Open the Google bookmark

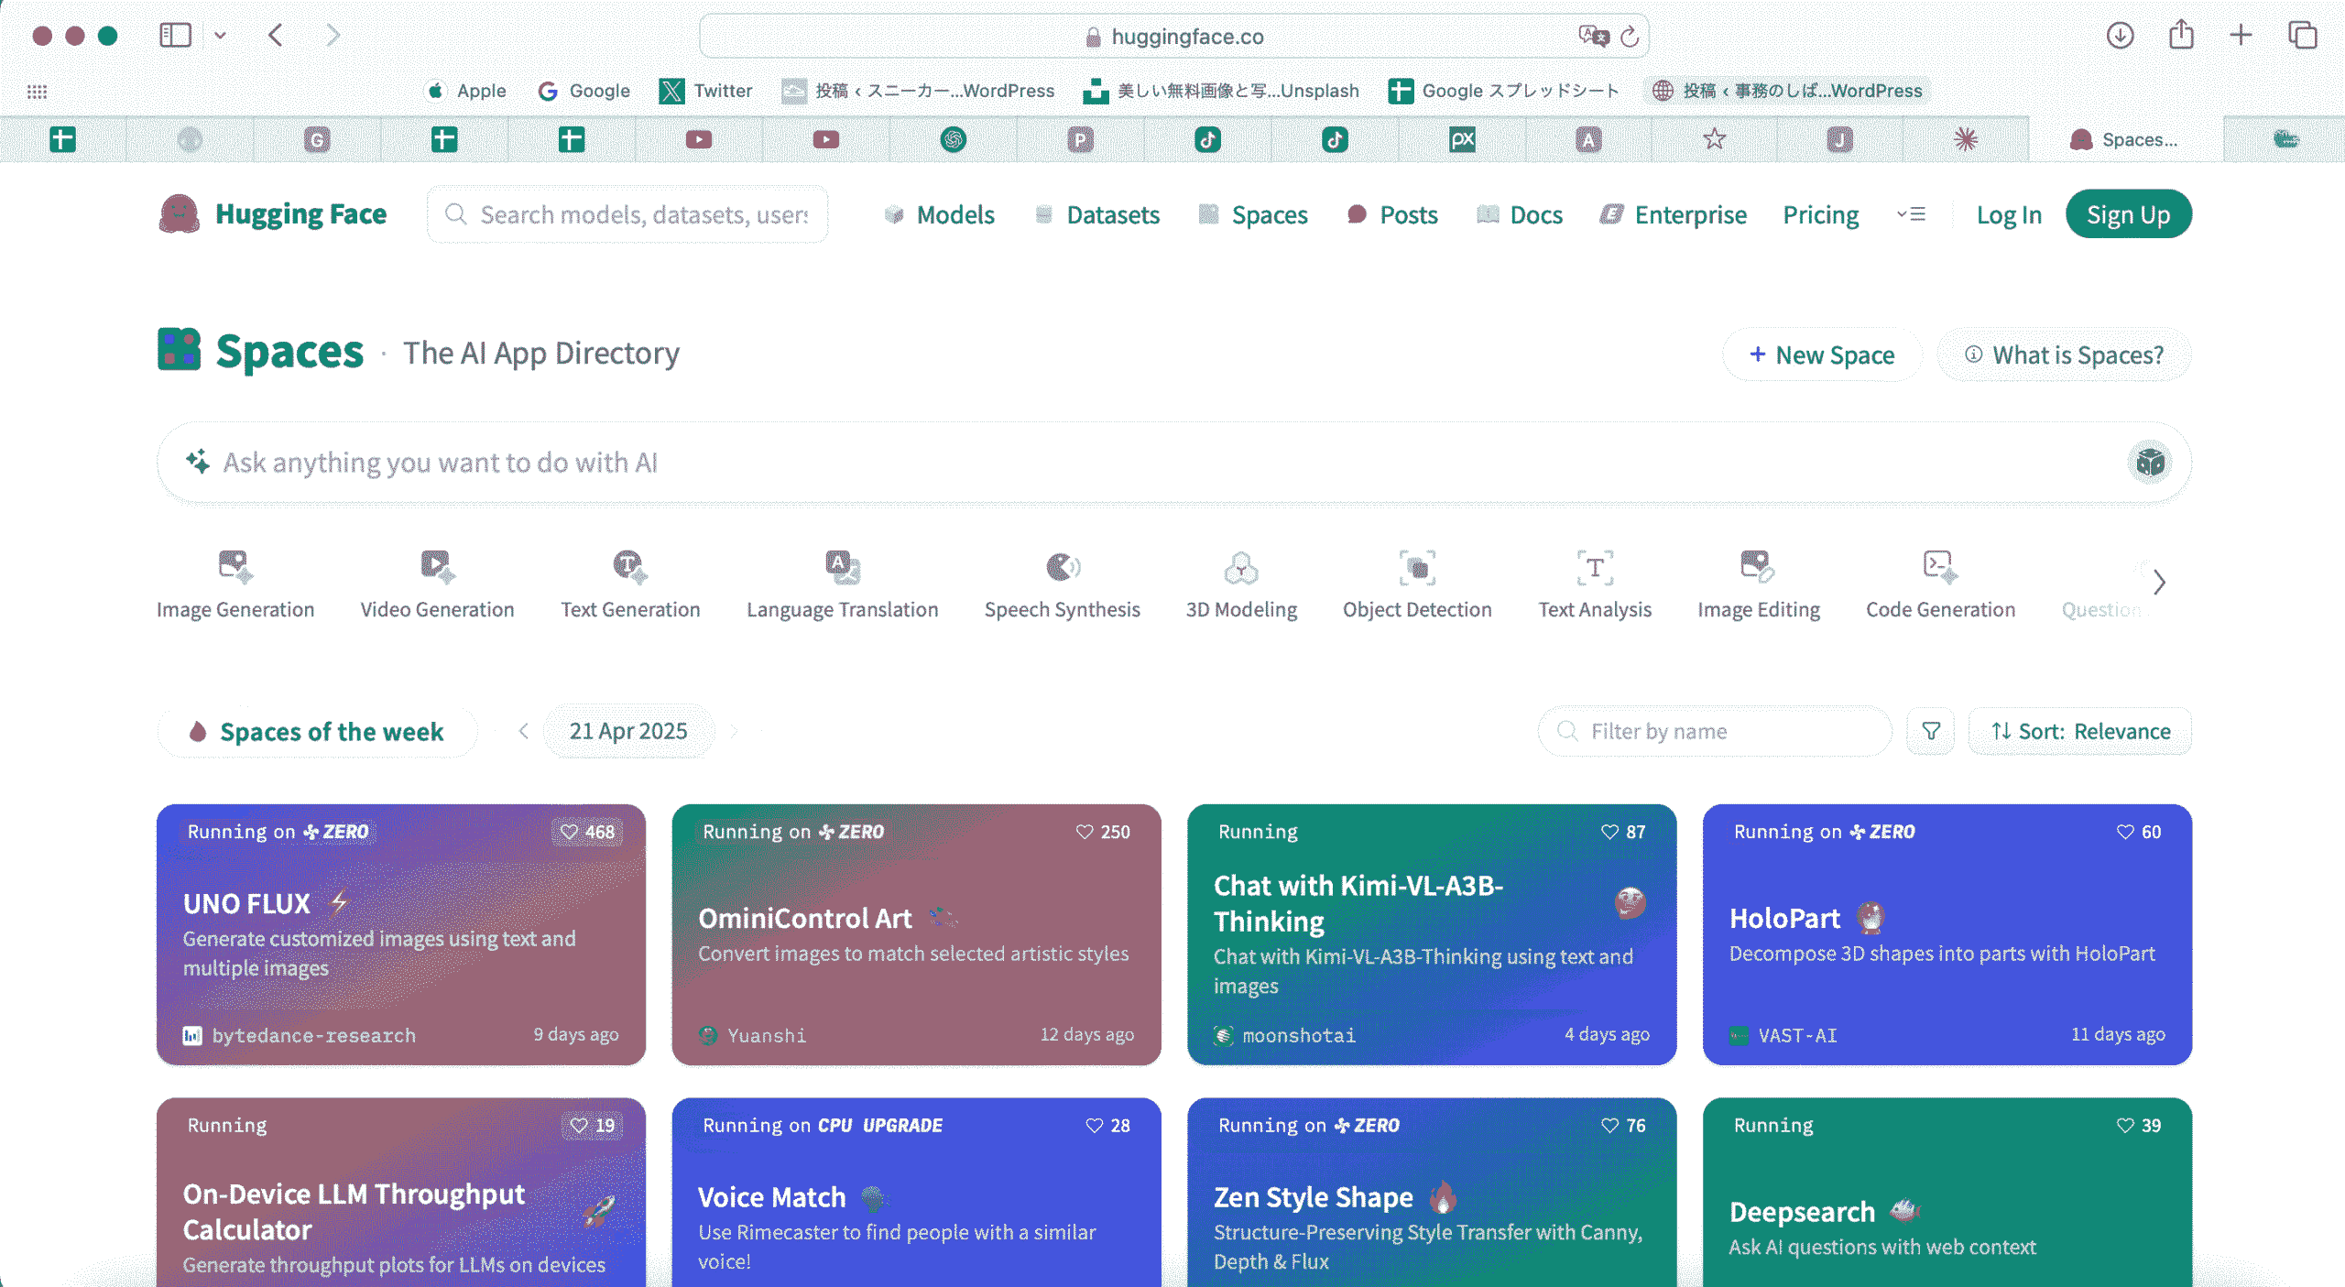(584, 91)
